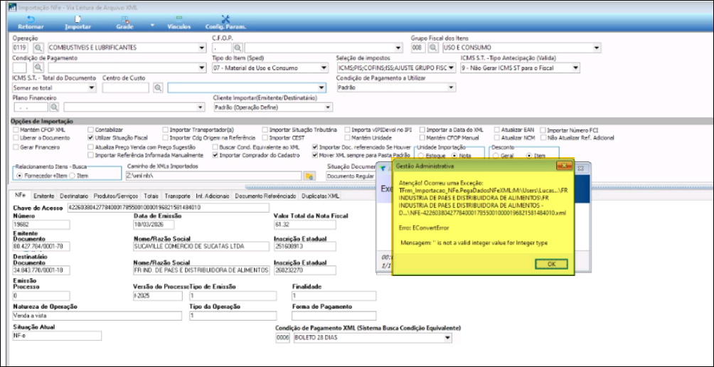Screen dimensions: 714x367
Task: Enable the Contabilizar checkbox
Action: 90,131
